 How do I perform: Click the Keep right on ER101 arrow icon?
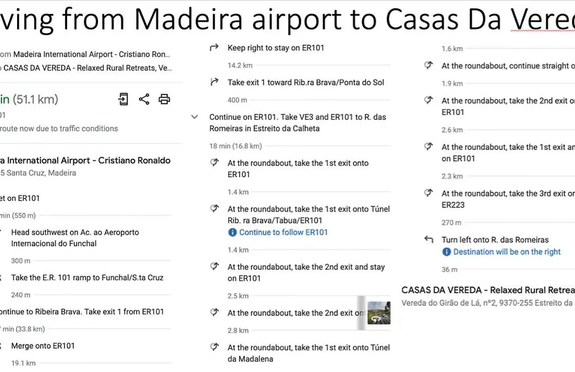coord(214,47)
